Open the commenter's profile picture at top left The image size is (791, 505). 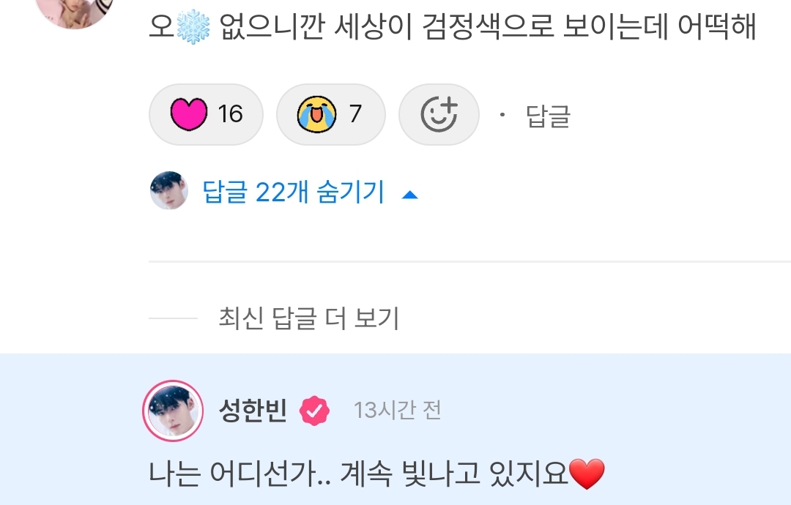pos(75,10)
